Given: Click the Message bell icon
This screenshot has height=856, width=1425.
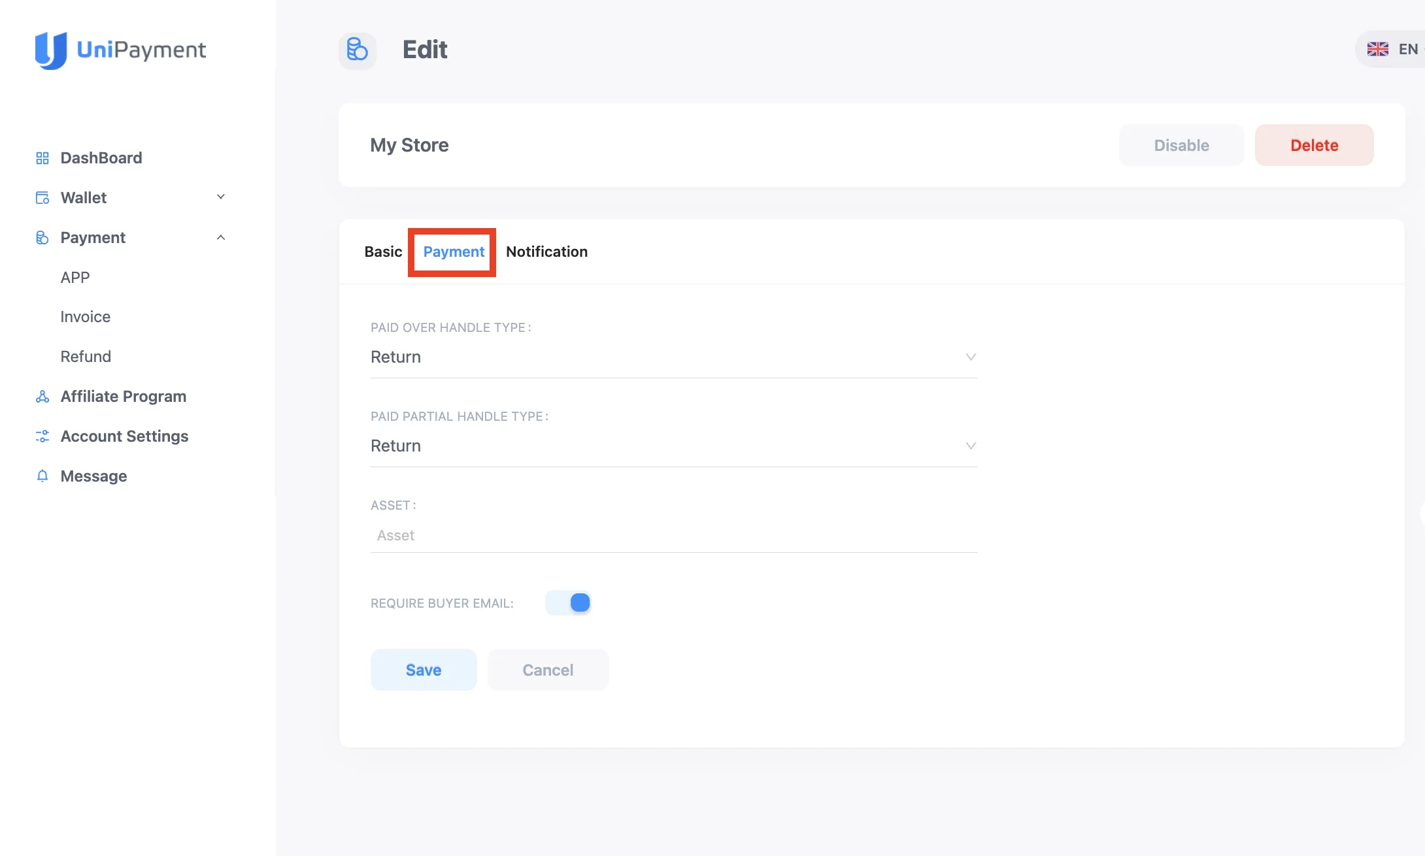Looking at the screenshot, I should tap(42, 476).
